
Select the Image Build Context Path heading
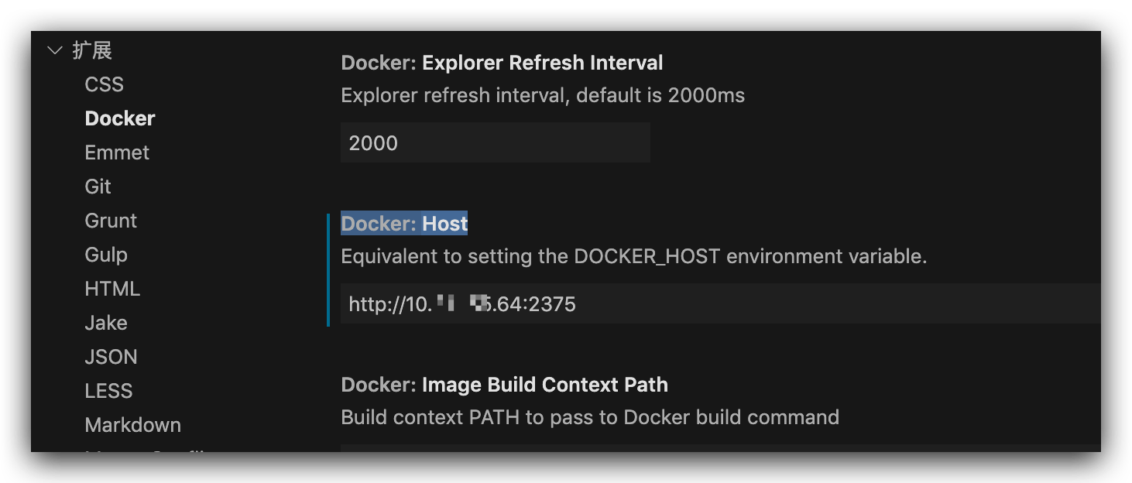504,385
